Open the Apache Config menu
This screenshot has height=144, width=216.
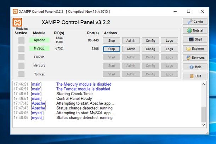coord(150,40)
